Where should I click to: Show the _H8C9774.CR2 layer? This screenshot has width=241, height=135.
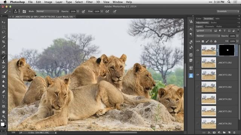pos(198,99)
